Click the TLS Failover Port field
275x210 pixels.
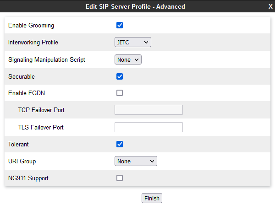click(x=148, y=127)
